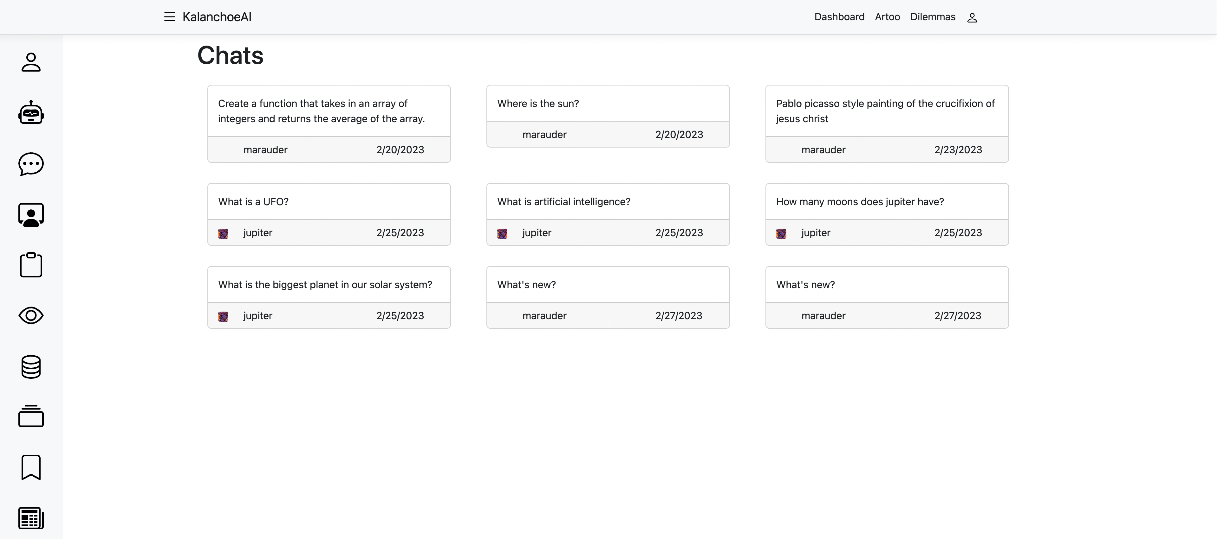The width and height of the screenshot is (1217, 539).
Task: Click the newspaper sidebar icon
Action: (x=31, y=518)
